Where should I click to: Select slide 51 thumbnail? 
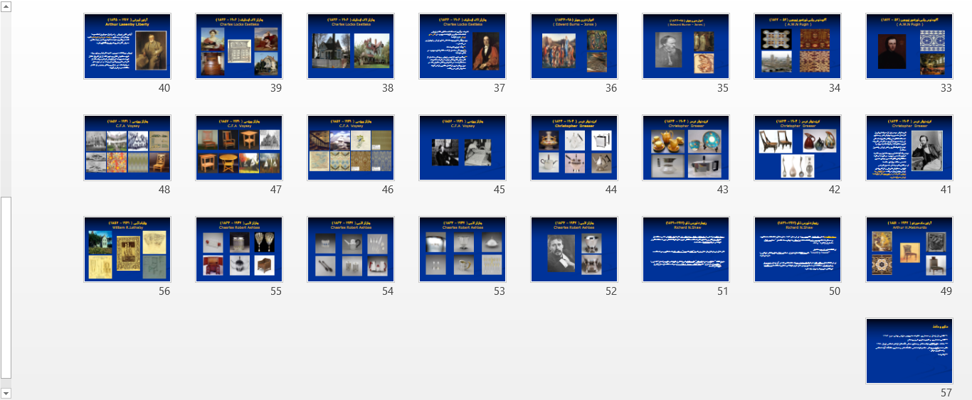686,249
